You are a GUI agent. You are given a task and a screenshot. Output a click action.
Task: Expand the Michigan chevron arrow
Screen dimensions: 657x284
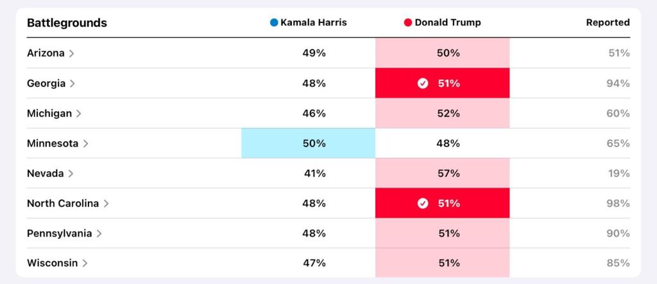tap(78, 114)
